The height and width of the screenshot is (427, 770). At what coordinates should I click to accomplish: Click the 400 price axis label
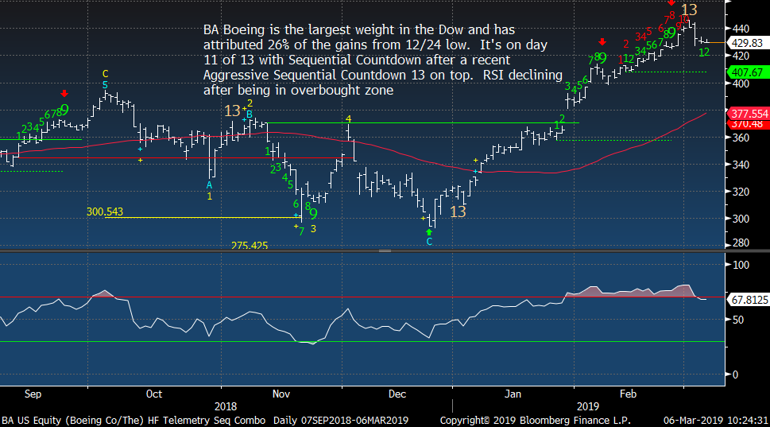(741, 83)
